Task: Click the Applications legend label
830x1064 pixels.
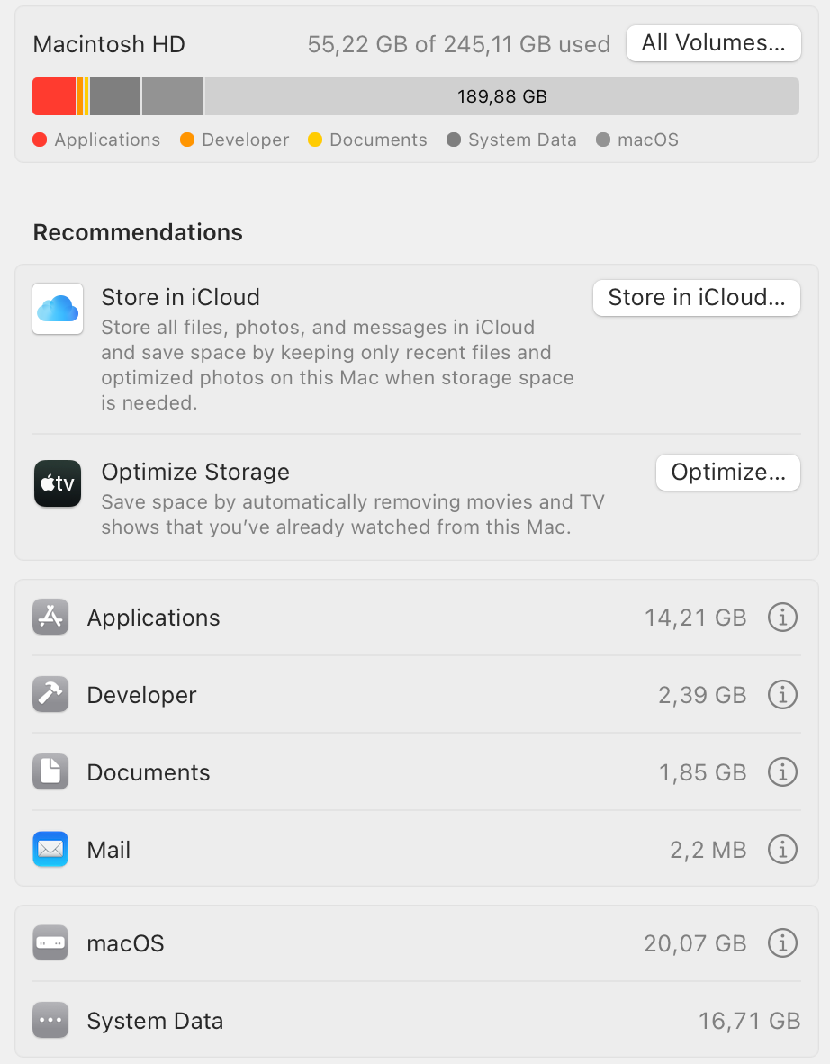Action: pos(107,140)
